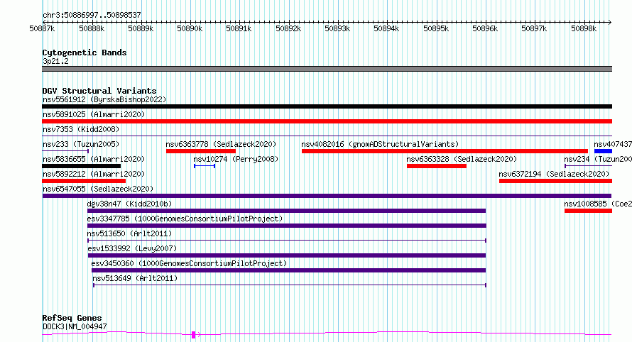632x342 pixels.
Task: Click the chr3:50886997..50898537 coordinates label
Action: click(92, 15)
